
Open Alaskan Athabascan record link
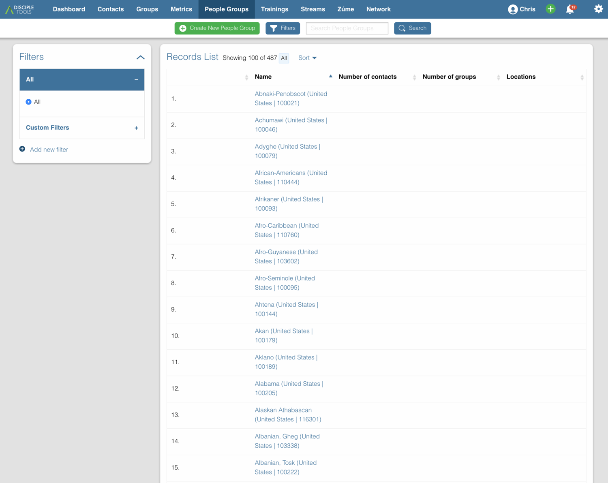click(288, 415)
